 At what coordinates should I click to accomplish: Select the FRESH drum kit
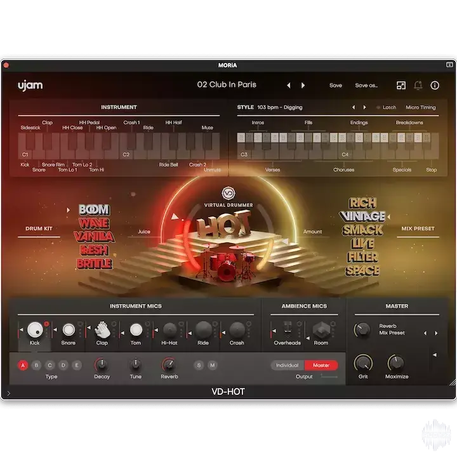(94, 250)
